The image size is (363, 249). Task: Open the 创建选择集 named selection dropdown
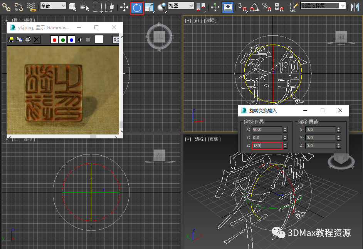coord(323,5)
